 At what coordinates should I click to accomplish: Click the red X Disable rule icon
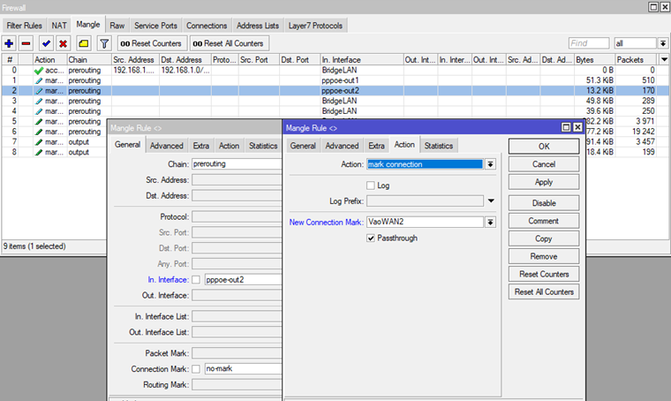[x=64, y=43]
